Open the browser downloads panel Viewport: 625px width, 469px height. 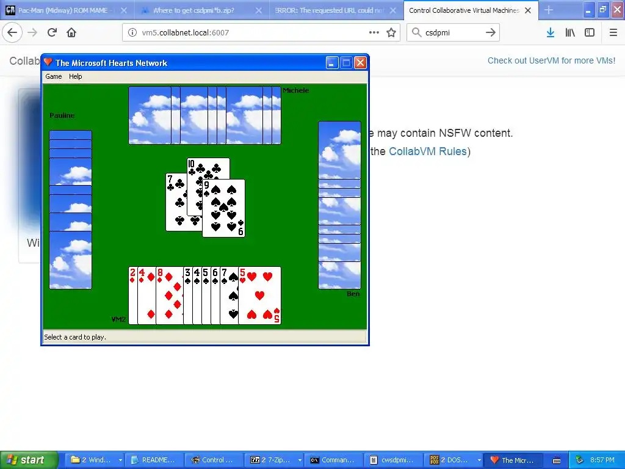click(x=551, y=33)
